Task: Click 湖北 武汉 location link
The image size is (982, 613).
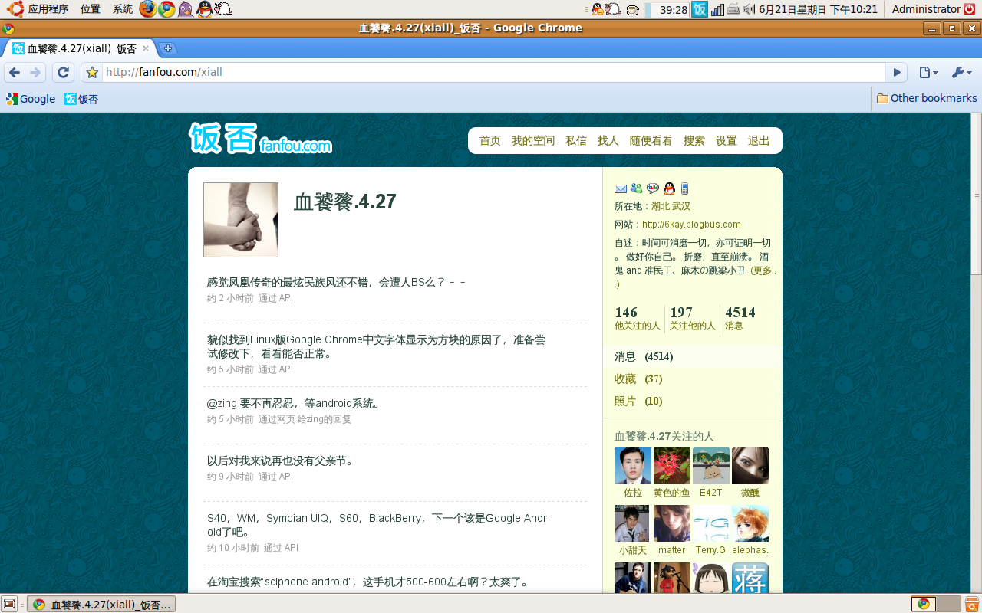Action: (671, 206)
